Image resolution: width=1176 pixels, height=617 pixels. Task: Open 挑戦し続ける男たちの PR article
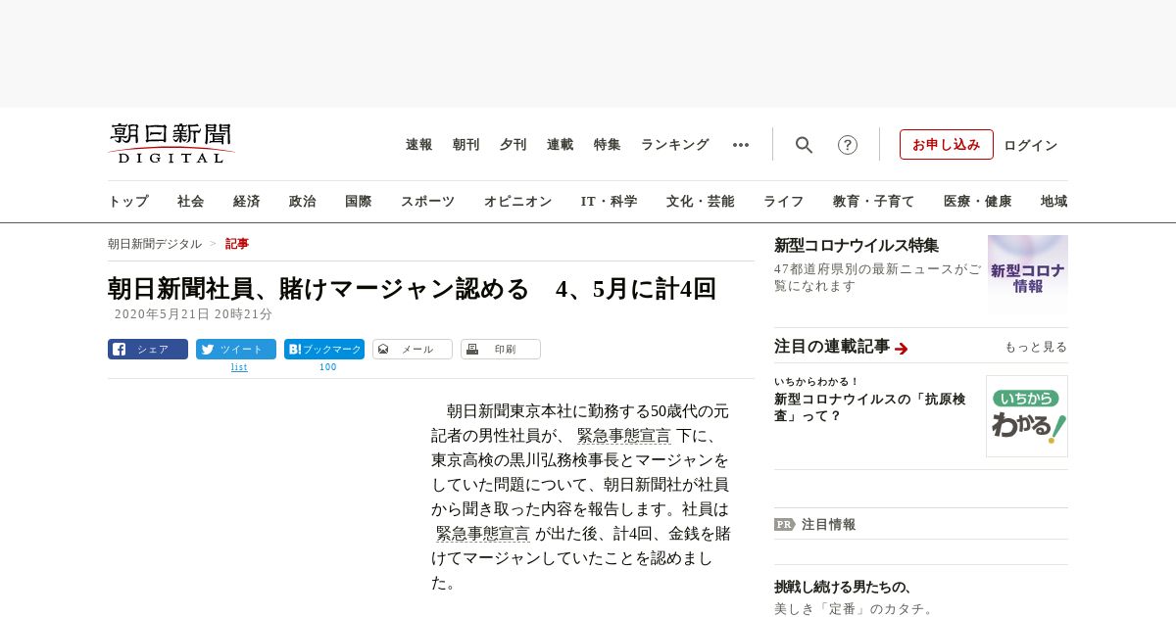[844, 588]
